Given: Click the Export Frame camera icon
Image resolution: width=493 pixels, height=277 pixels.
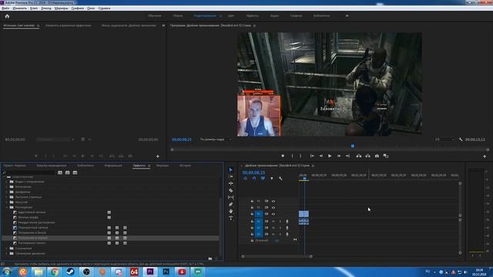Looking at the screenshot, I should pos(377,156).
